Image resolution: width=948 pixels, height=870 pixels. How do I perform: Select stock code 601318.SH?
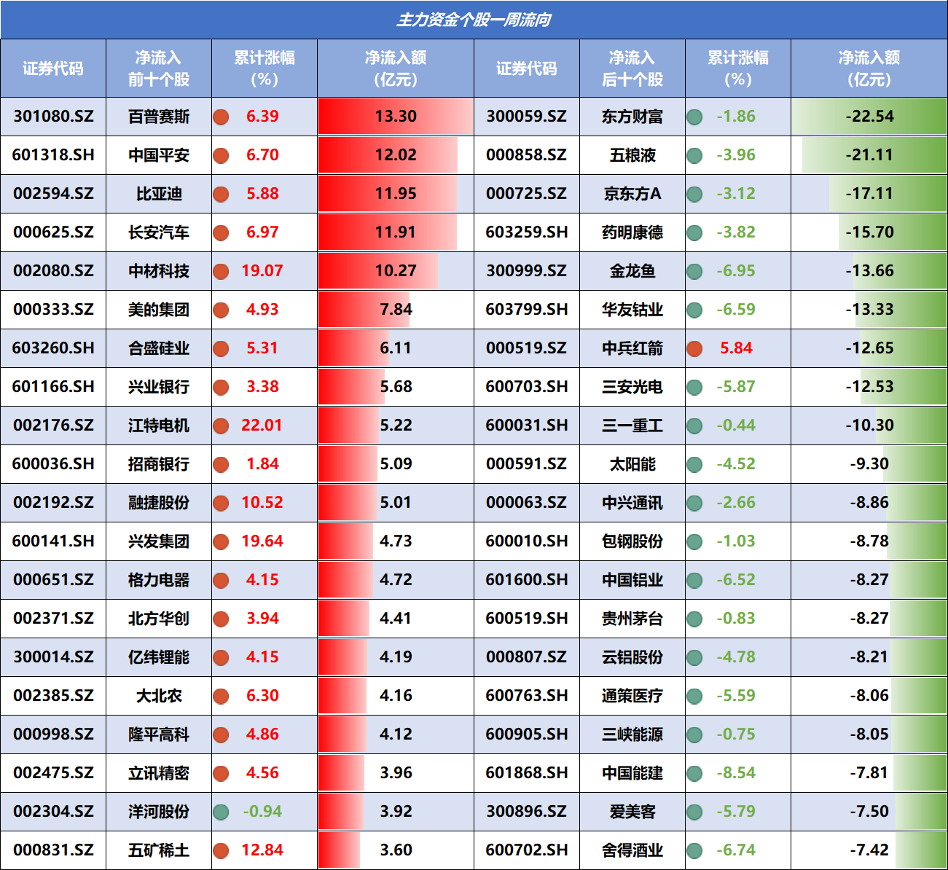[53, 155]
